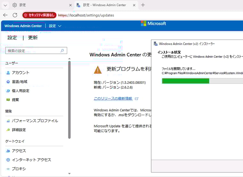The width and height of the screenshot is (243, 177).
Task: Focus the address bar URL localhost/settings/updates
Action: pyautogui.click(x=86, y=15)
